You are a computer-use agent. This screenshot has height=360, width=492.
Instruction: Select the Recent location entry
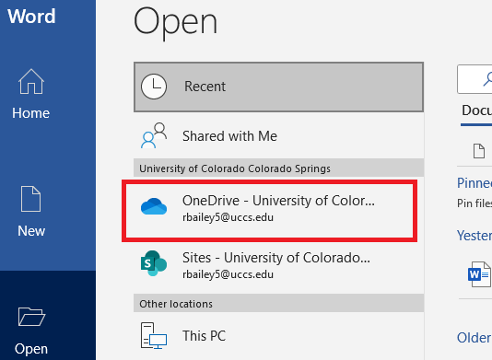[x=278, y=87]
